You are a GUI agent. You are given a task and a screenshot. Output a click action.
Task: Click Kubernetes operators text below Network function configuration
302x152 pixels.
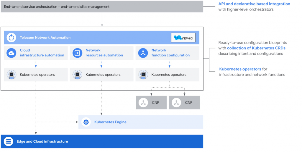click(x=169, y=75)
